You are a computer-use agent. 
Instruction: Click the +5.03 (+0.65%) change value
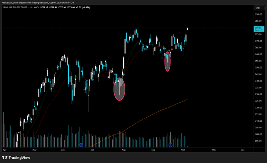click(x=83, y=7)
